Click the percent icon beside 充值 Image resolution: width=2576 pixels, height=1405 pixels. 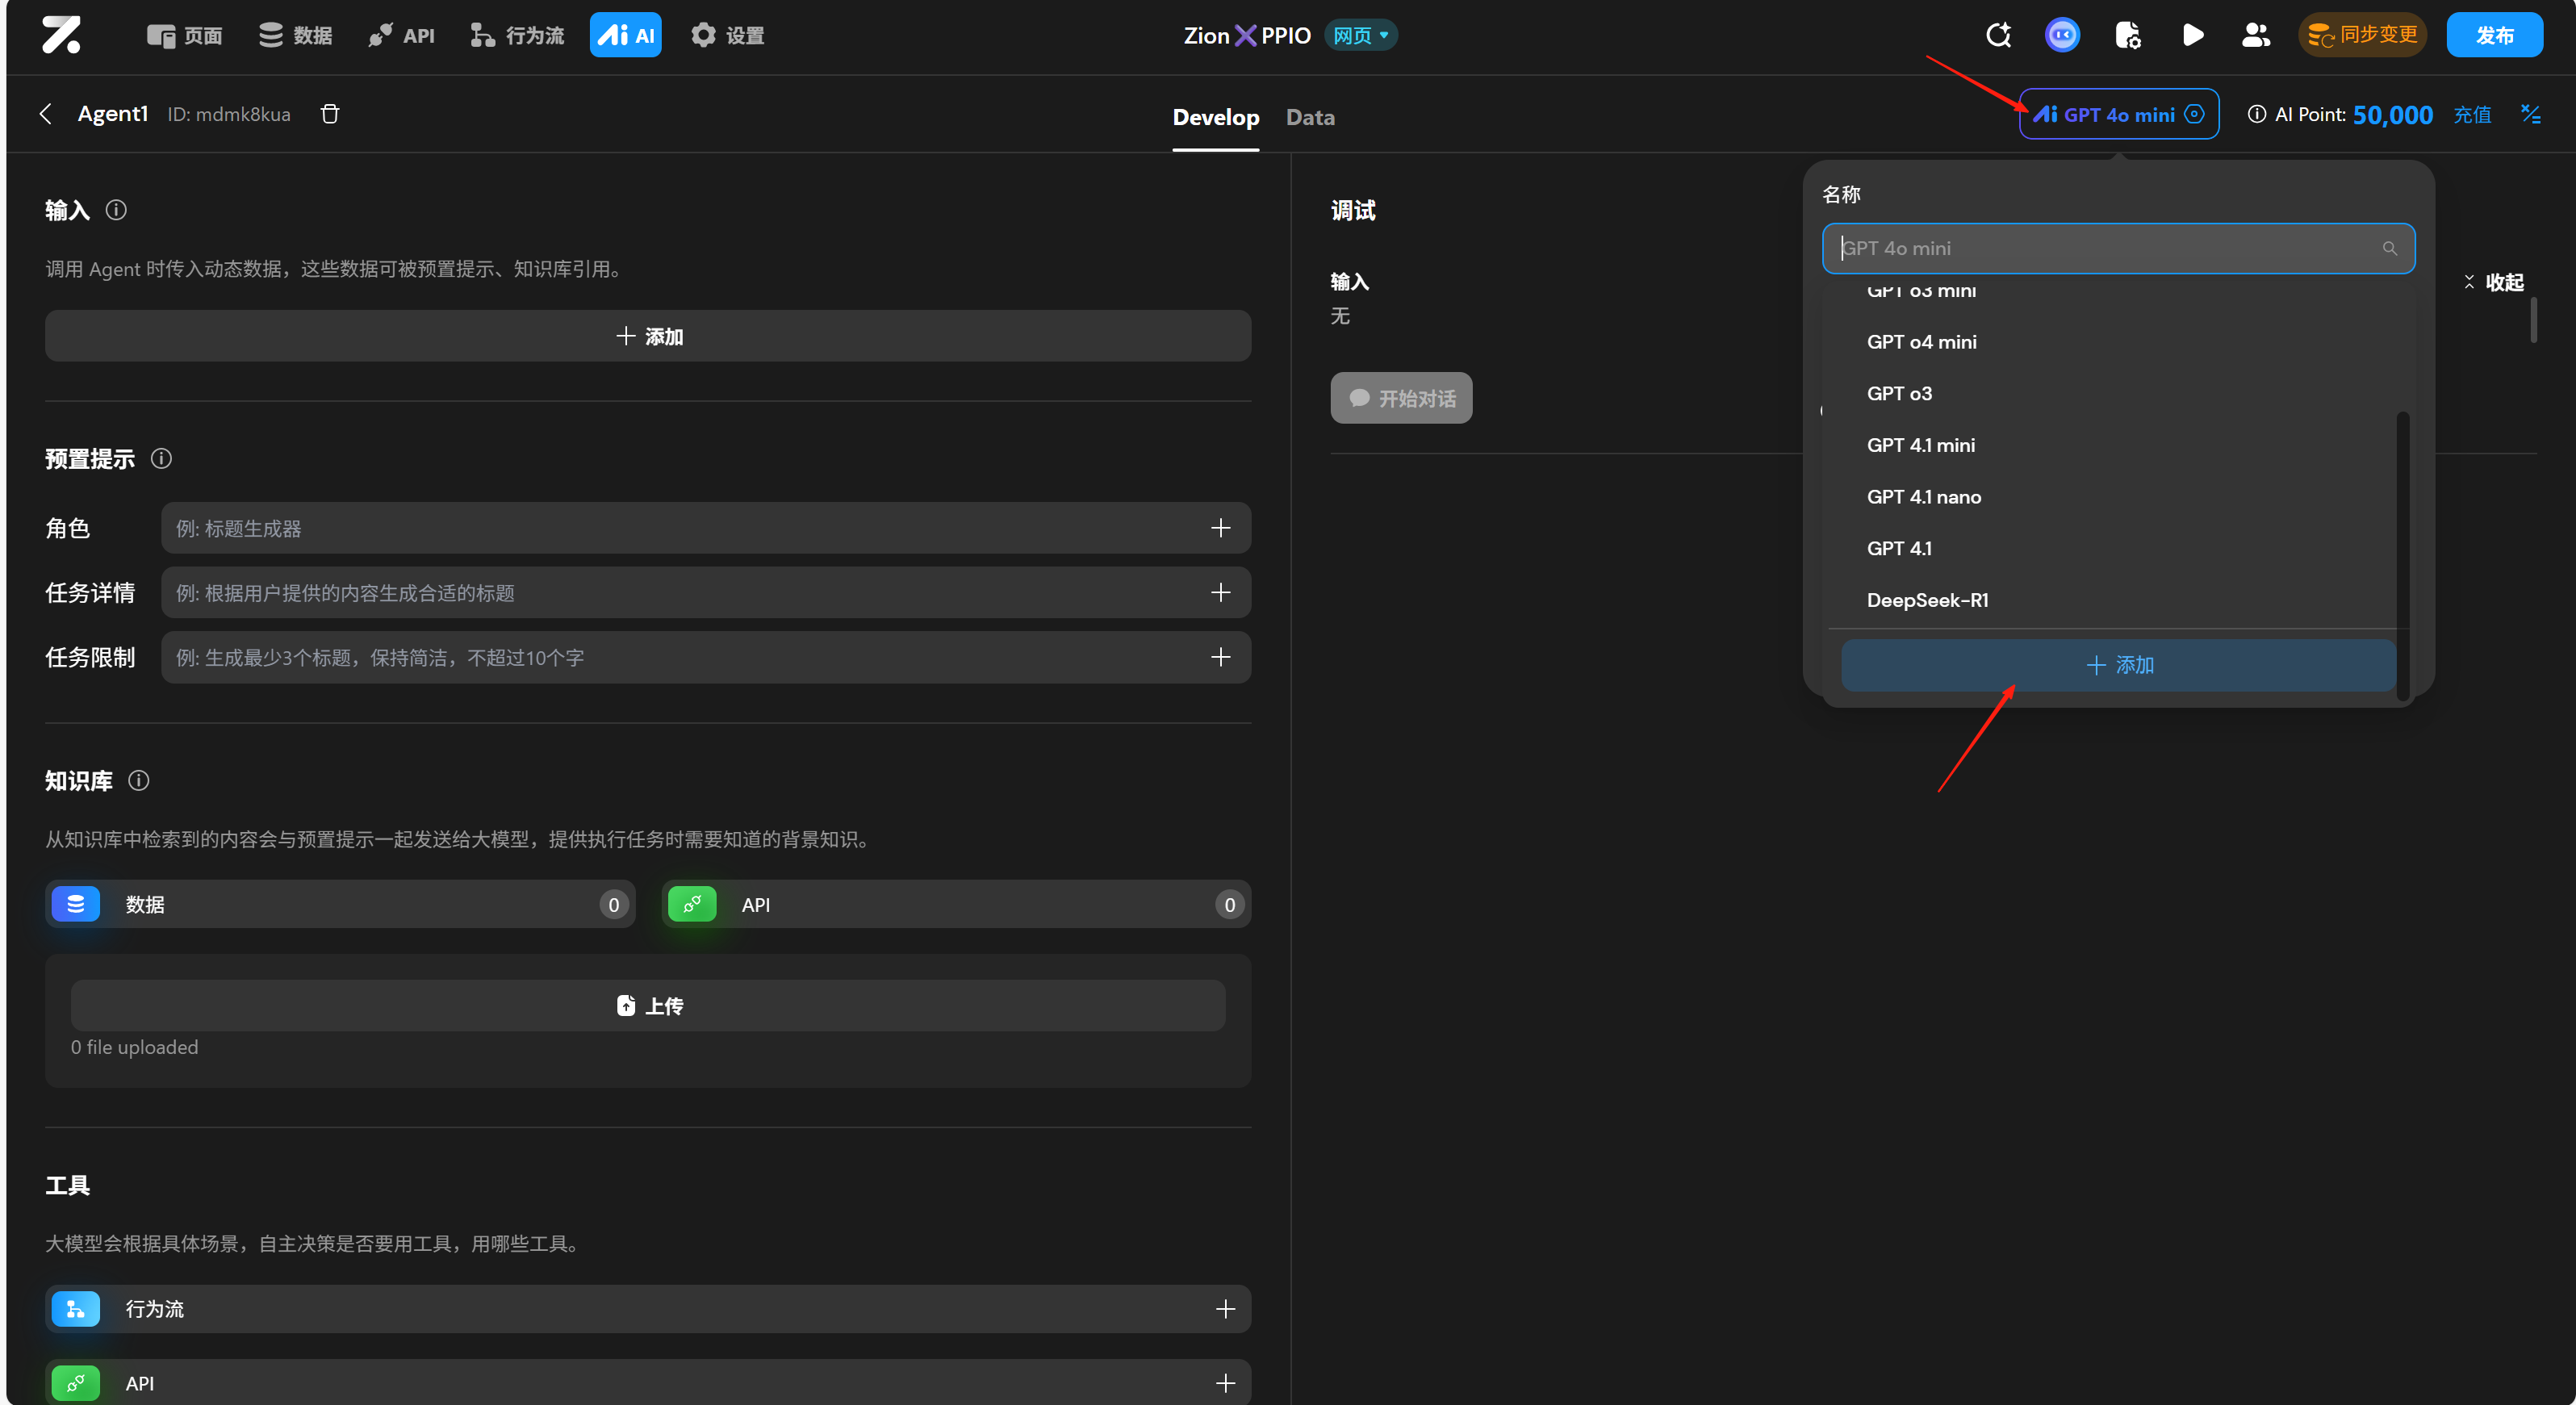(x=2530, y=114)
